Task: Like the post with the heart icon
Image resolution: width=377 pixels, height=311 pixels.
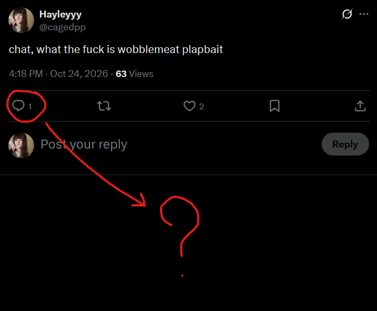Action: [189, 106]
